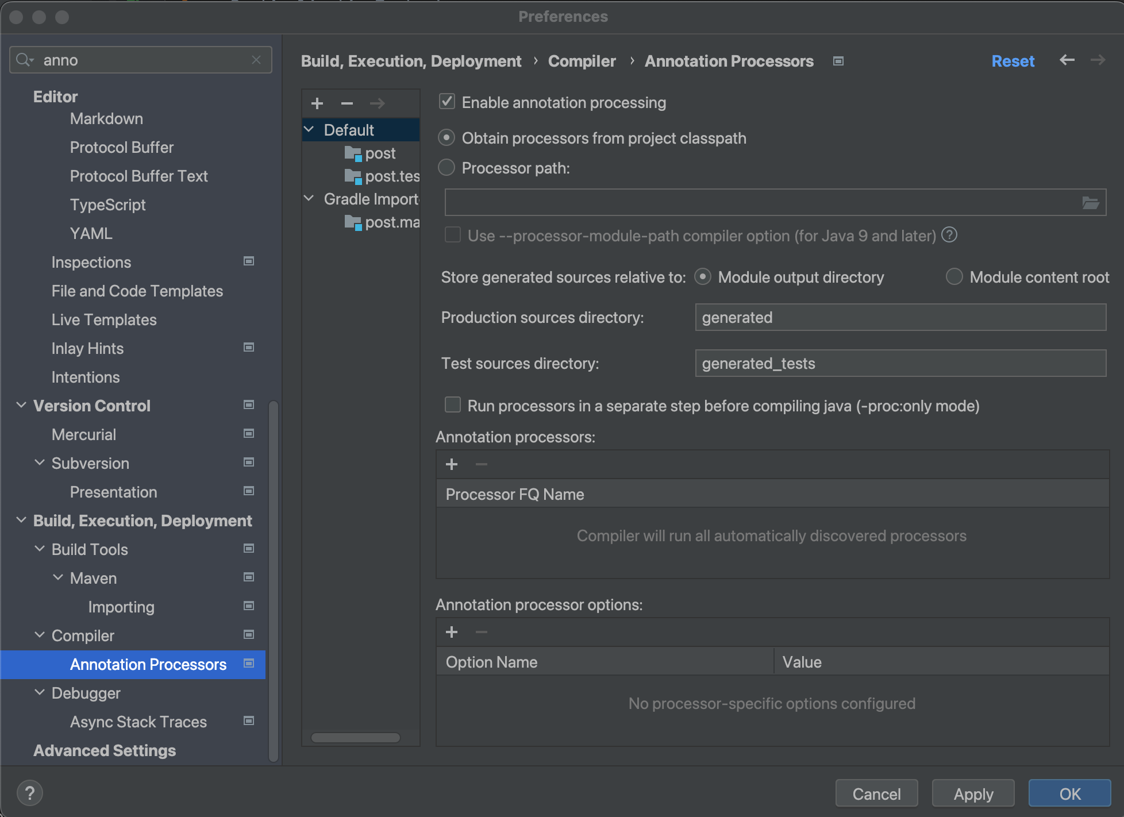The width and height of the screenshot is (1124, 817).
Task: Select the Processor path radio button
Action: pyautogui.click(x=446, y=168)
